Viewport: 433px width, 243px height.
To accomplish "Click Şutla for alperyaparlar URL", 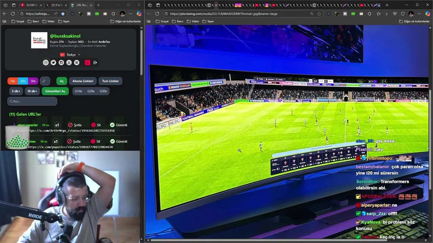I will pos(74,125).
